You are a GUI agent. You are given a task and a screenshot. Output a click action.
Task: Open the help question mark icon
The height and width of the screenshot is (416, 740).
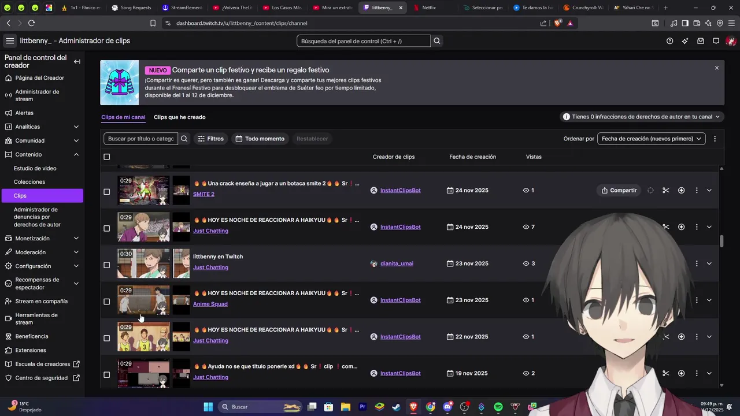[669, 41]
